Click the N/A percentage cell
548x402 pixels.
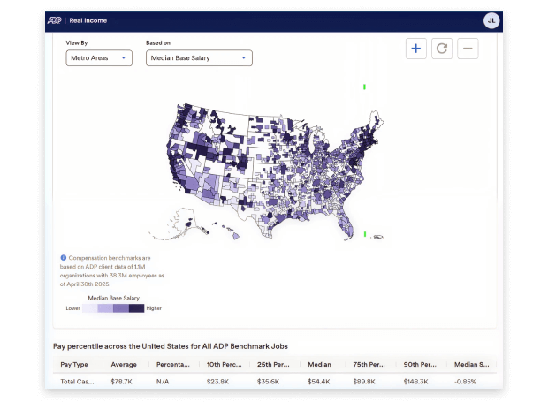click(x=163, y=382)
